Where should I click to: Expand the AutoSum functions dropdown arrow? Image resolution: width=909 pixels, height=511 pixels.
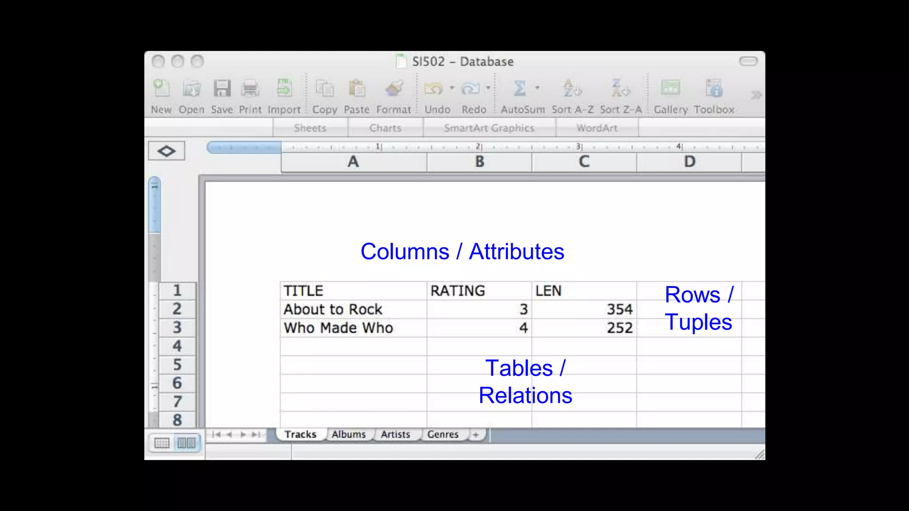pyautogui.click(x=537, y=87)
